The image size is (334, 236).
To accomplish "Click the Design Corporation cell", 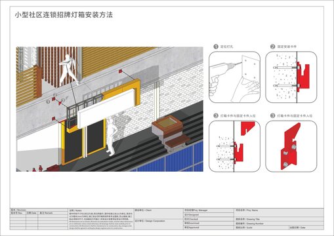I will point(159,224).
